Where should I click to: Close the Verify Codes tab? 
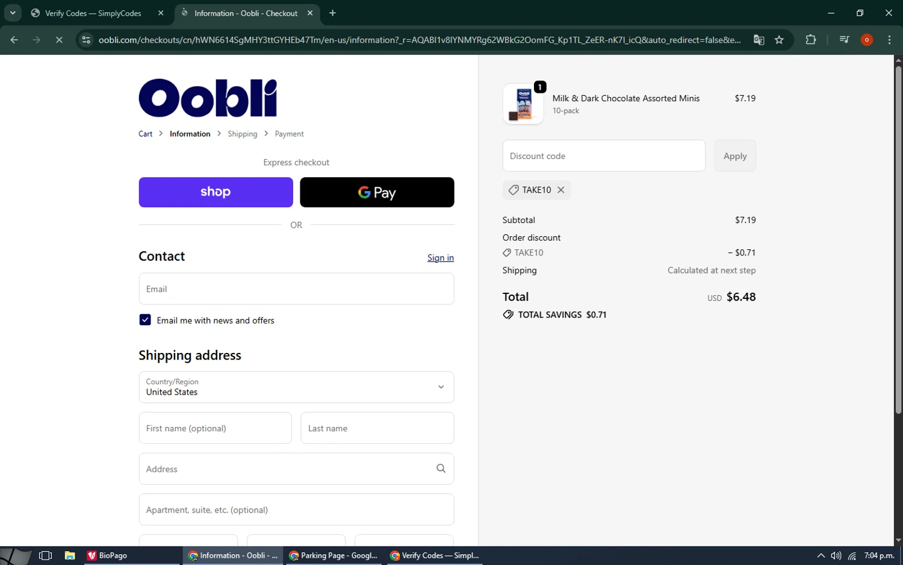click(x=161, y=13)
